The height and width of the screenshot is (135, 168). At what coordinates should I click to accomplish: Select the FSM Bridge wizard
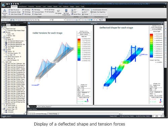pyautogui.click(x=36, y=10)
